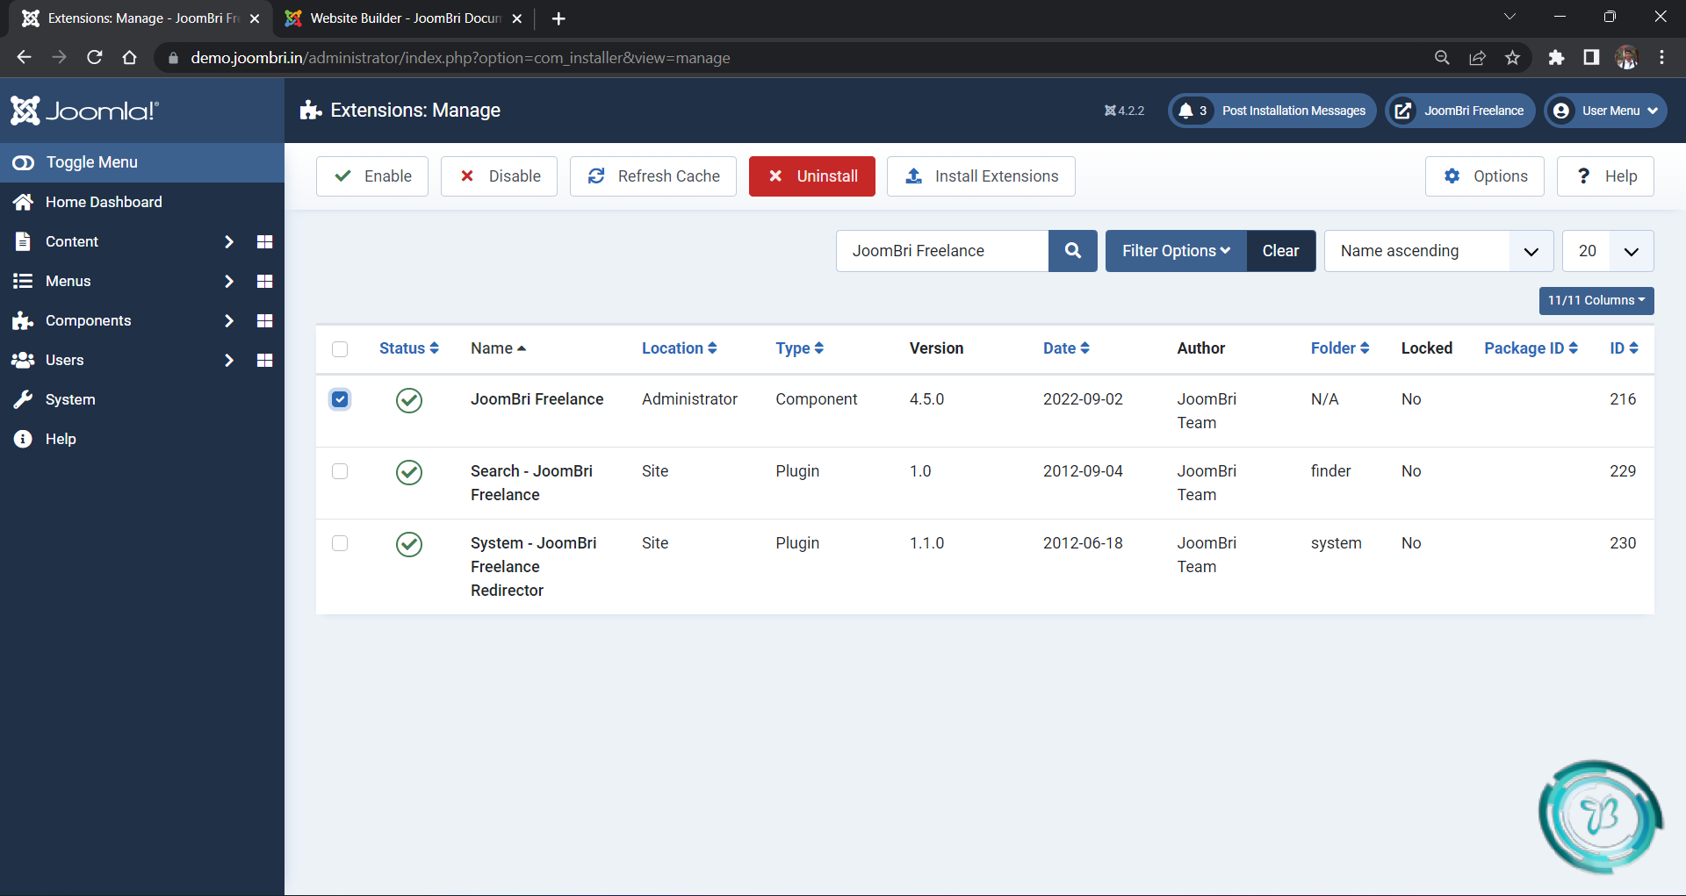The width and height of the screenshot is (1686, 896).
Task: Bookmark this page with the star icon
Action: [x=1512, y=58]
